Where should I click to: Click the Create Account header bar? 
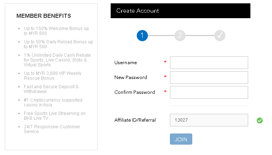click(x=180, y=11)
